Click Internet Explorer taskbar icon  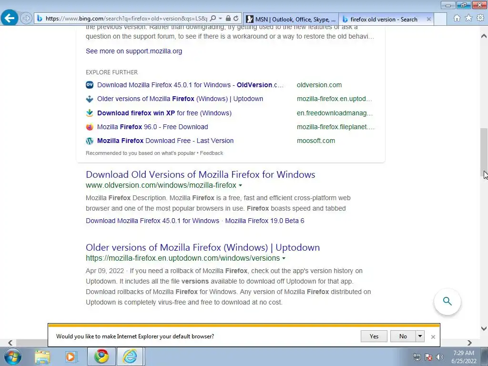130,356
